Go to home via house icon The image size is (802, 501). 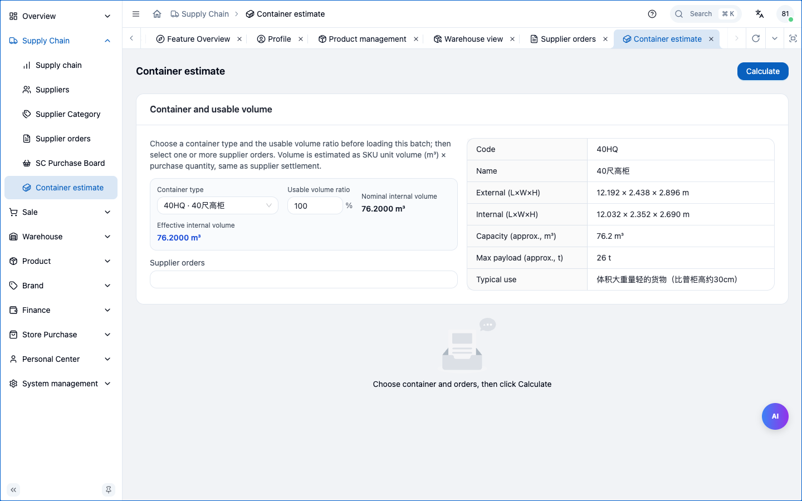click(x=157, y=14)
